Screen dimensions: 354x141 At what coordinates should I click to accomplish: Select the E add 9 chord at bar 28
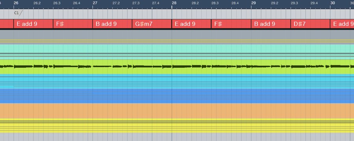pyautogui.click(x=192, y=24)
